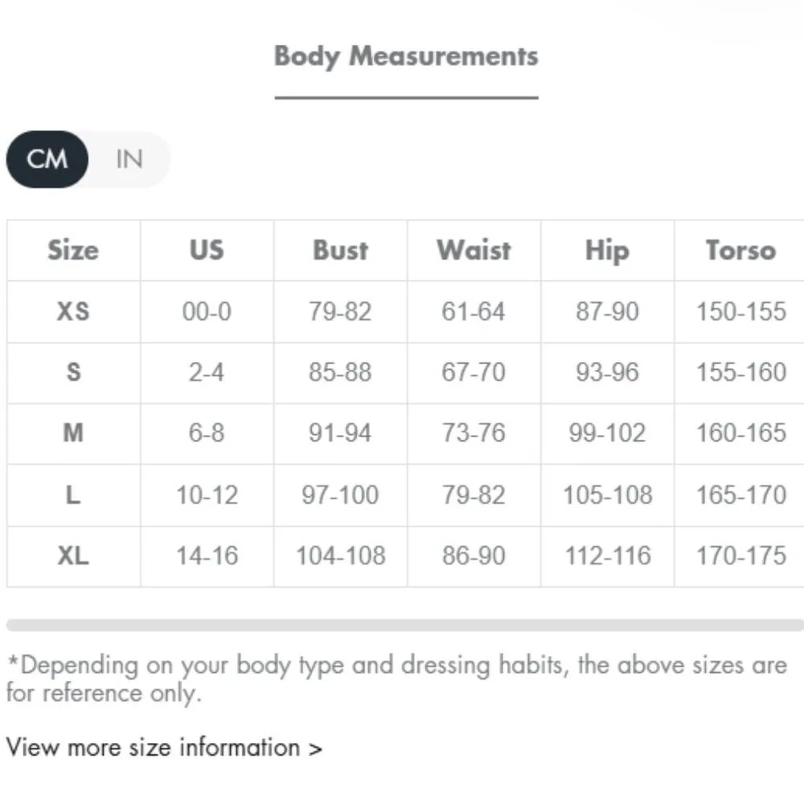Select the S size row label
Image resolution: width=804 pixels, height=804 pixels.
(73, 372)
